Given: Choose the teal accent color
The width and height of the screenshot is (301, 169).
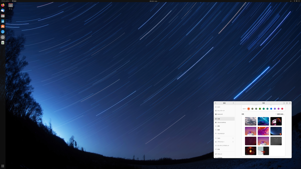Looking at the screenshot, I should pos(267,109).
